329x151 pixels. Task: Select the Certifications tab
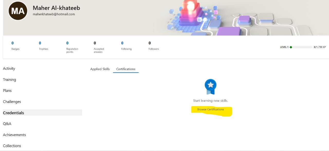click(126, 69)
